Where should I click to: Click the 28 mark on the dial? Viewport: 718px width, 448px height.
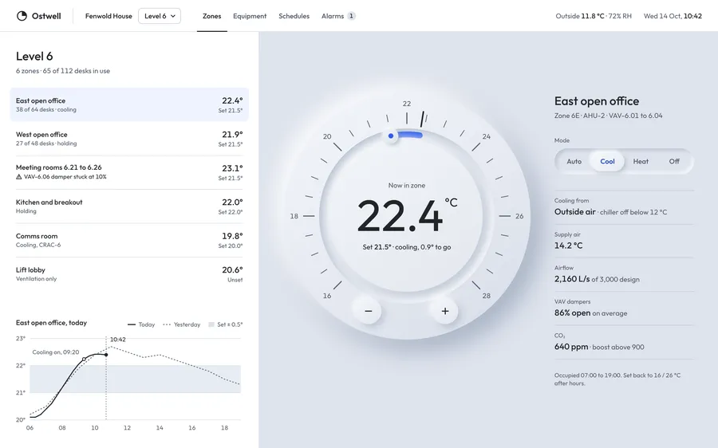[x=487, y=296]
